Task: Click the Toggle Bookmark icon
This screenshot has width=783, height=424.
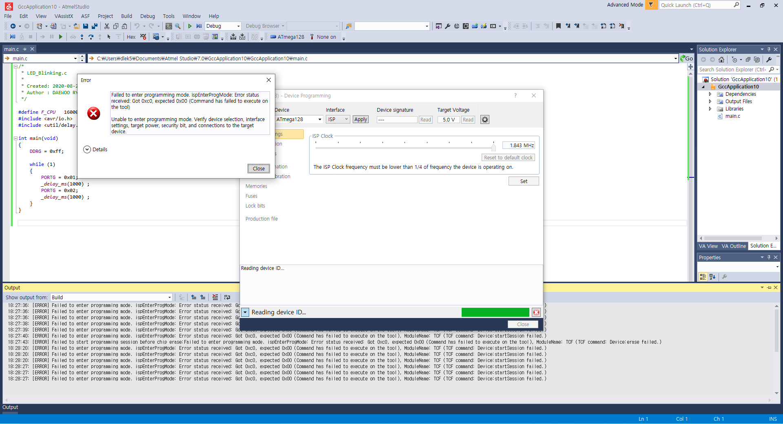Action: pyautogui.click(x=558, y=26)
